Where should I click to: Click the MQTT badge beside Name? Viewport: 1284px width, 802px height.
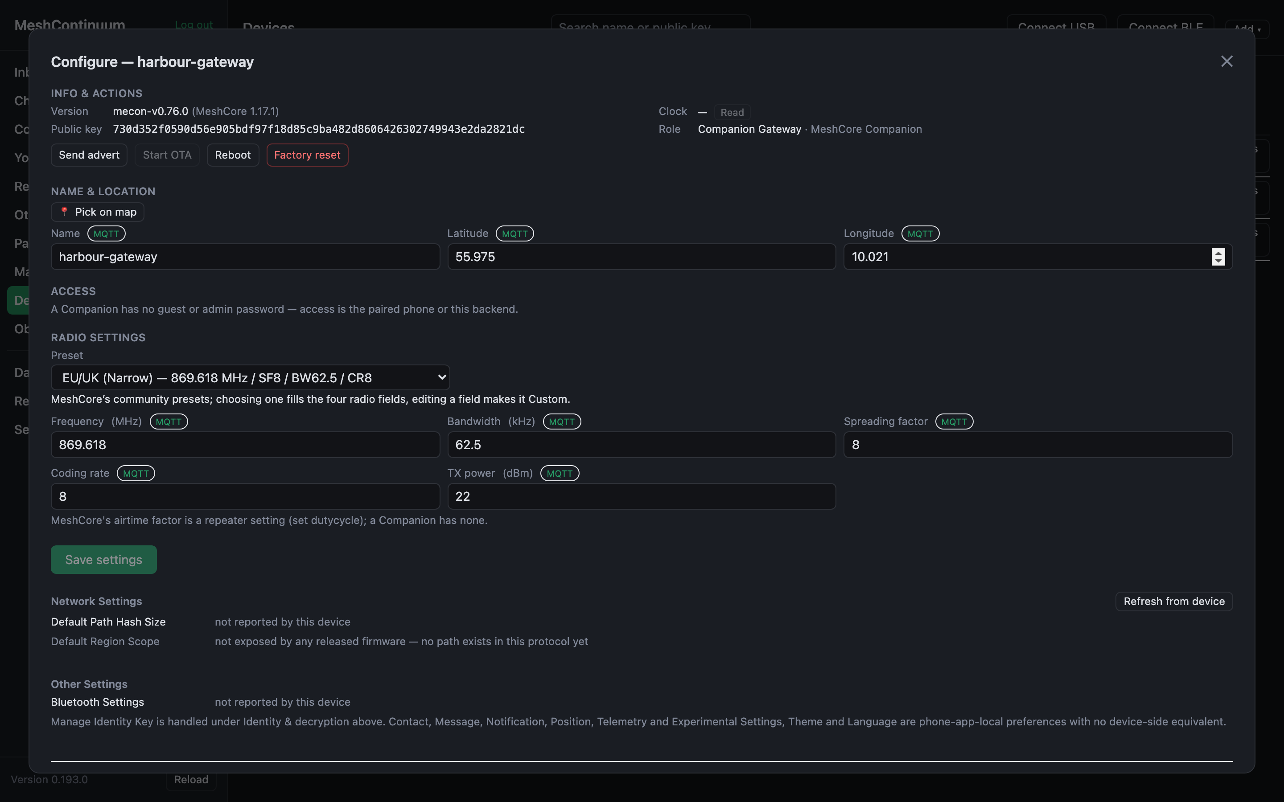[x=106, y=233]
